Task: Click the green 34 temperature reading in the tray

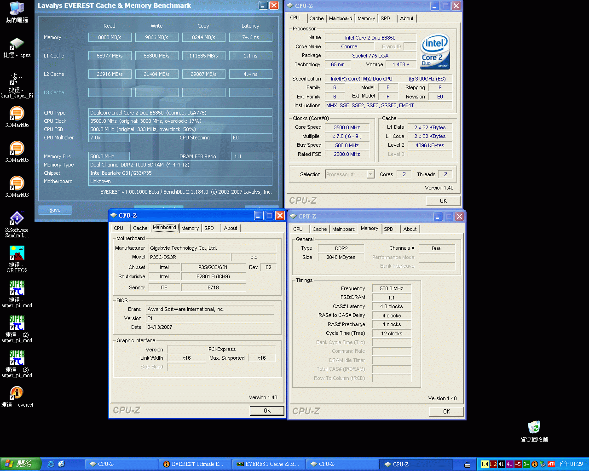Action: coord(526,464)
